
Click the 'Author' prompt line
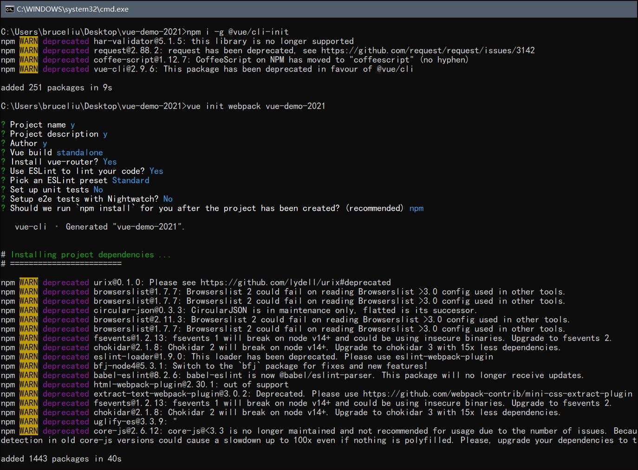(x=24, y=143)
